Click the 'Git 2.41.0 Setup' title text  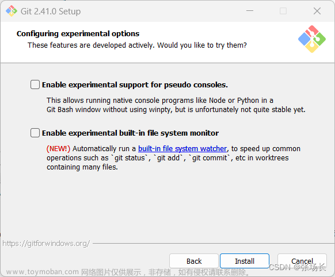[51, 11]
